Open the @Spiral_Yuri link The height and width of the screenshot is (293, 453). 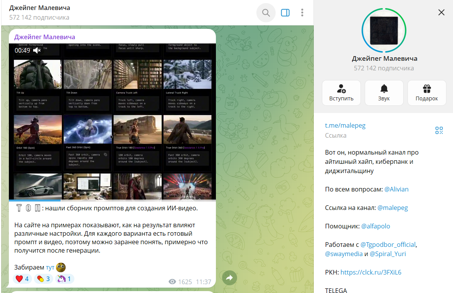click(x=388, y=254)
